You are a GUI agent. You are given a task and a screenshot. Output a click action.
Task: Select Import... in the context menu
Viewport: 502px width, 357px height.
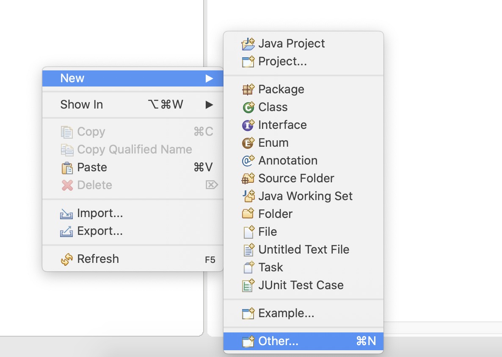point(100,213)
